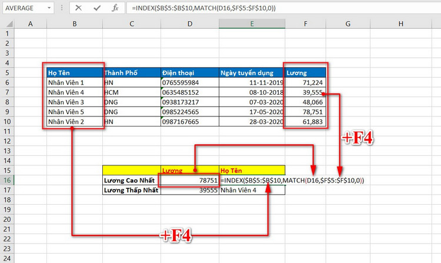Screen dimensions: 441x263
Task: Select phone number cell 0635485152
Action: tap(190, 92)
